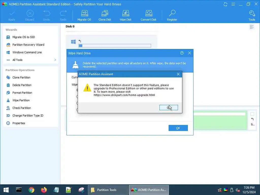Click the Disk 0 heading
The width and height of the screenshot is (260, 195).
pyautogui.click(x=70, y=26)
